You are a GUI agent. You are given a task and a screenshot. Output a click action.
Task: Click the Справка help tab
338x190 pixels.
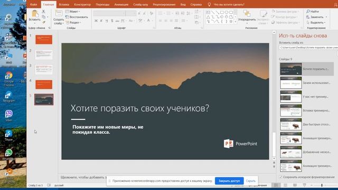pyautogui.click(x=196, y=5)
